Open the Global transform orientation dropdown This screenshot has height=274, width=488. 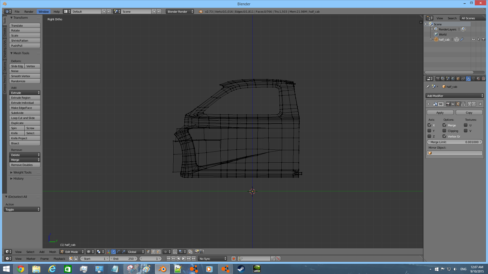coord(135,252)
